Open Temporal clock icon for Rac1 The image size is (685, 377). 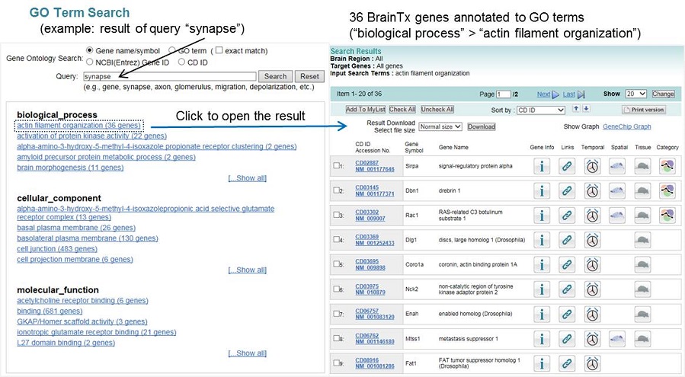click(x=593, y=216)
